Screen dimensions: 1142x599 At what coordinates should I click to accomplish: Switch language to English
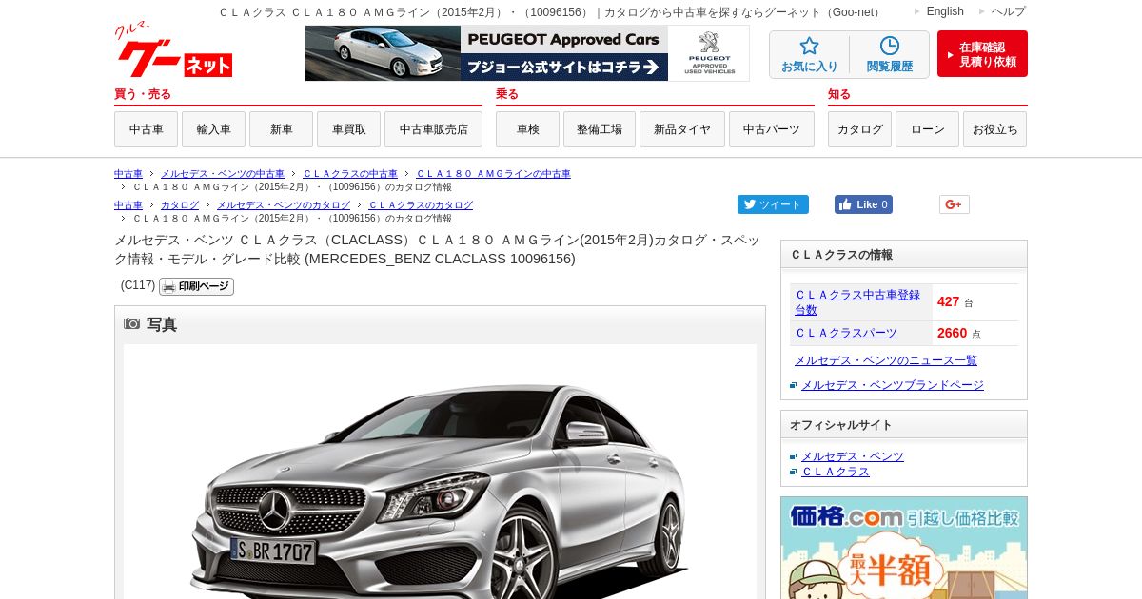[945, 11]
